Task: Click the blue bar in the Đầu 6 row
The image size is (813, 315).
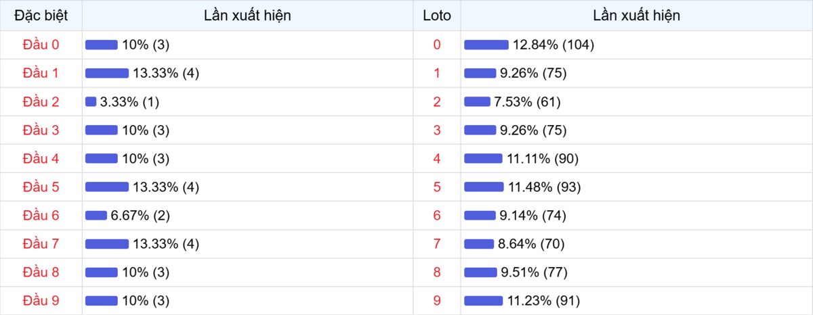Action: [x=96, y=216]
